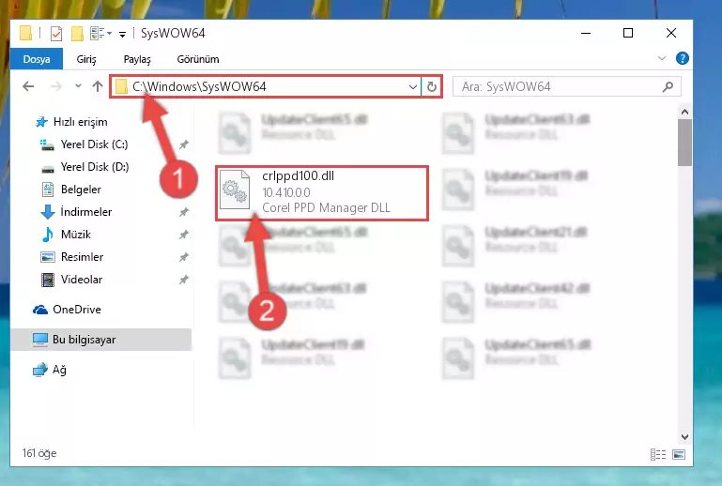Open the recent locations dropdown
The image size is (722, 486).
pyautogui.click(x=78, y=86)
